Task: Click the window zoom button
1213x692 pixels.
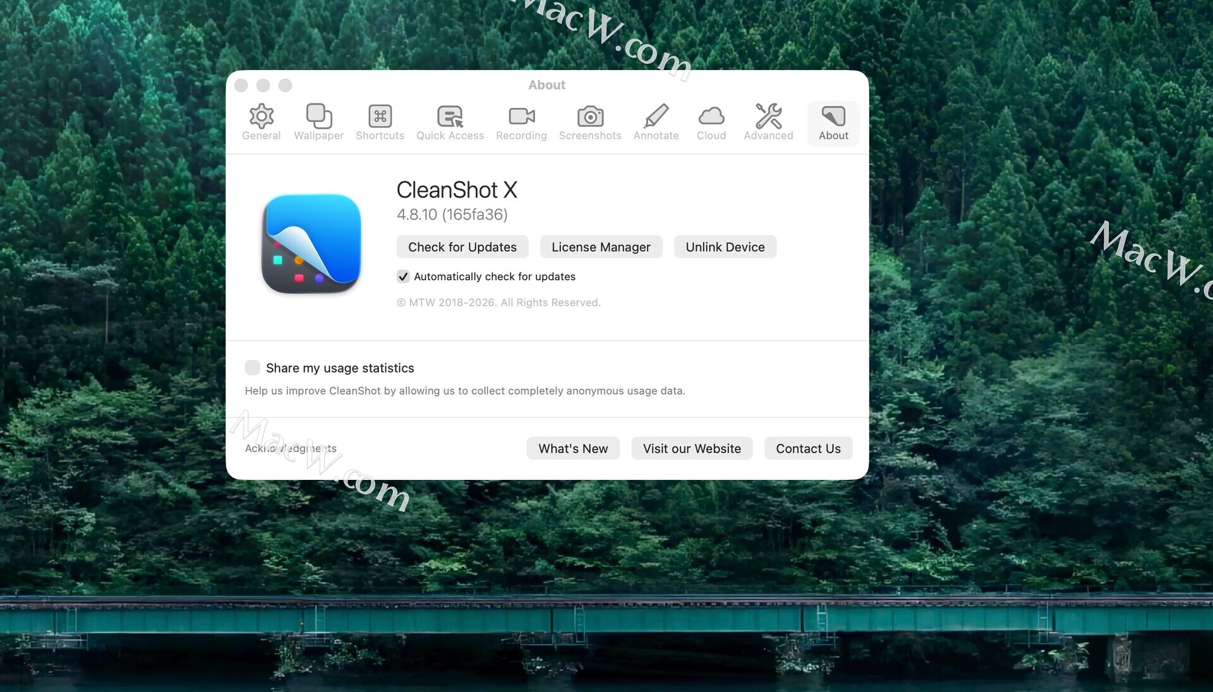Action: click(x=285, y=85)
